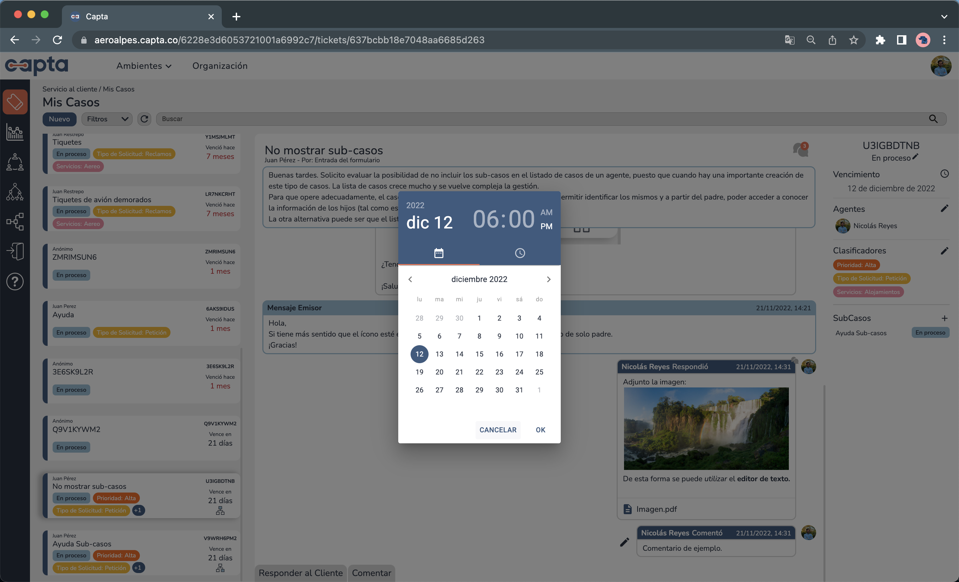
Task: Pick December 15 in calendar
Action: [x=479, y=354]
